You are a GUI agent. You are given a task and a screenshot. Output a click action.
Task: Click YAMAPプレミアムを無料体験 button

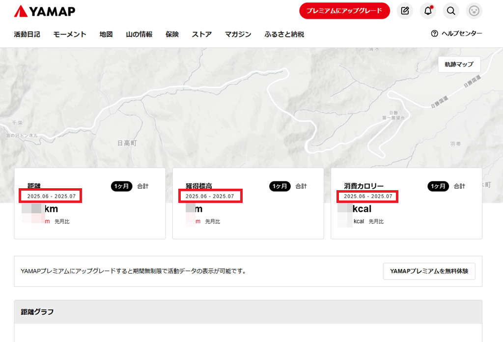click(x=429, y=271)
